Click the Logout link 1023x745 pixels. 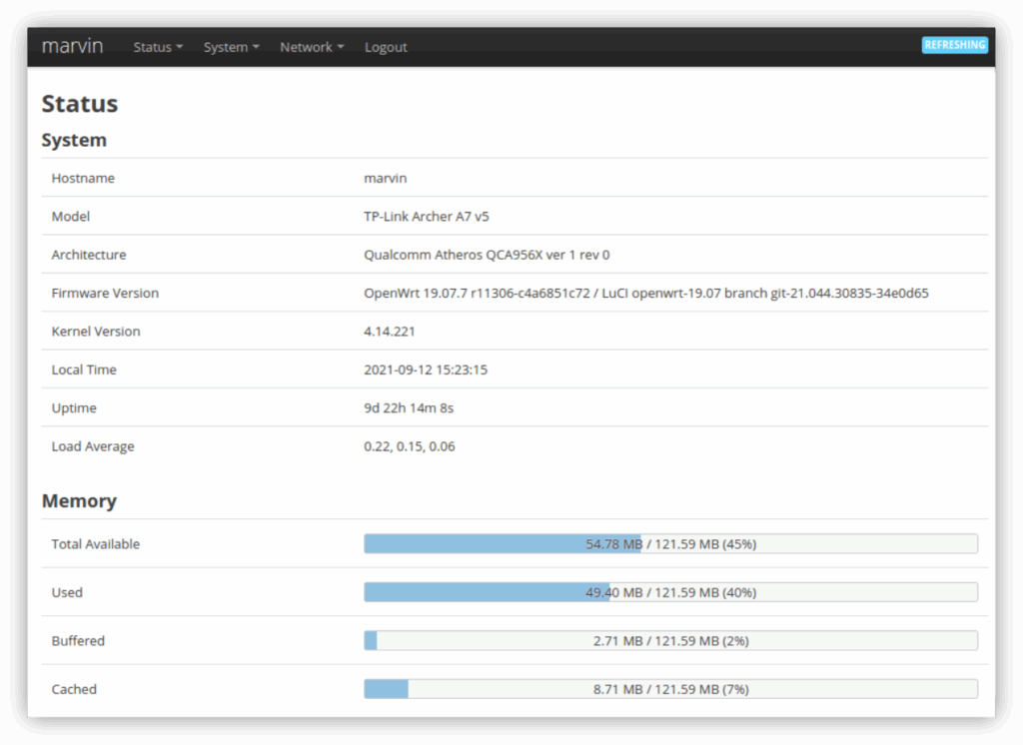(386, 47)
